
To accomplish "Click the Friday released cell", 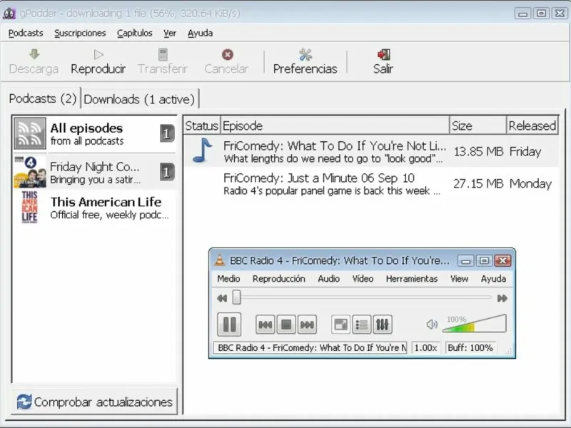I will point(525,151).
